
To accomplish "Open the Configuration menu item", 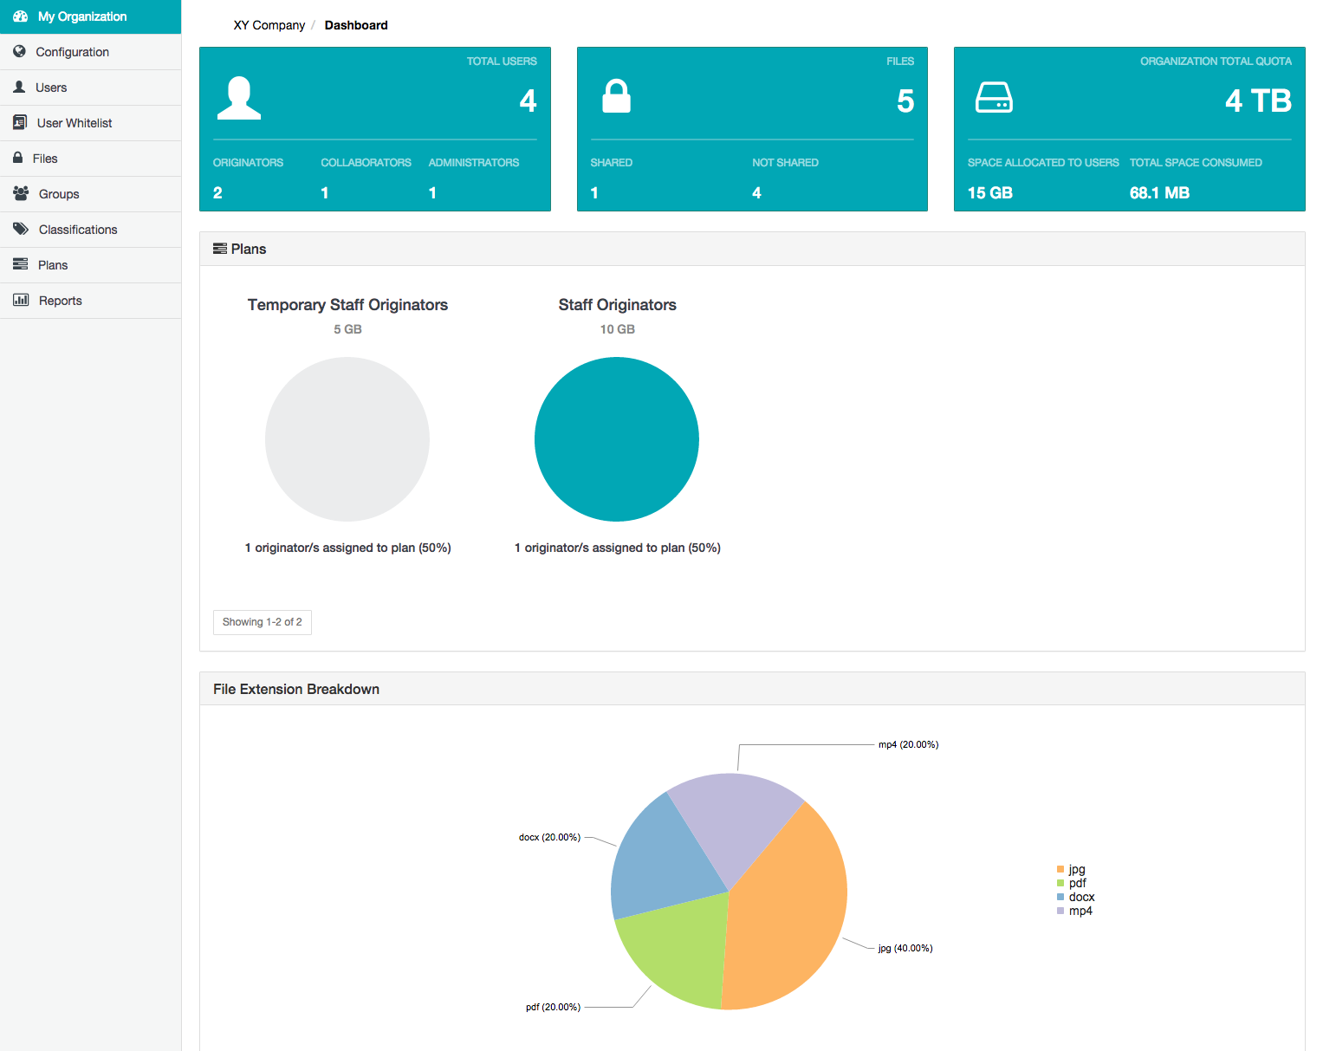I will point(72,52).
